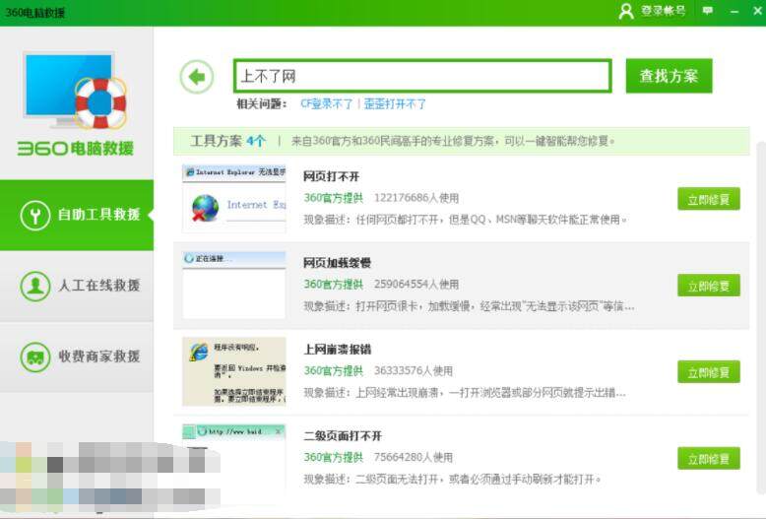
Task: Click the 122176686人使用 usage count
Action: coord(416,198)
